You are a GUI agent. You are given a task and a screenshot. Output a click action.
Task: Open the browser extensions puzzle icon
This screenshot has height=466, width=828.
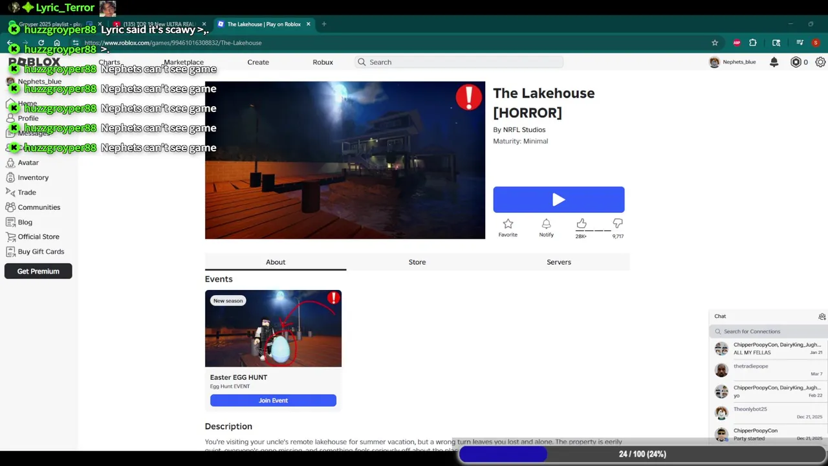tap(753, 43)
